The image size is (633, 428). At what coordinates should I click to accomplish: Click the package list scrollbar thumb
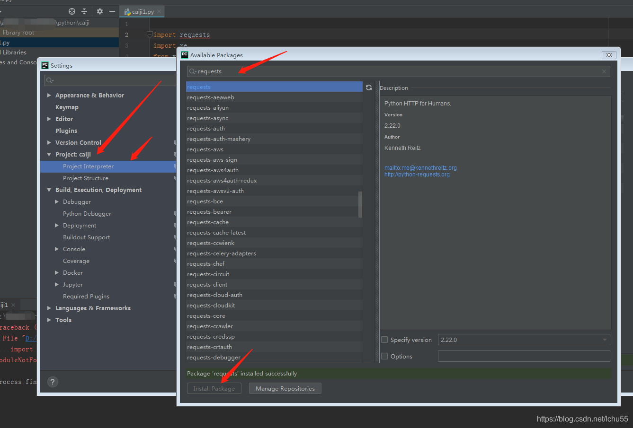(x=360, y=204)
